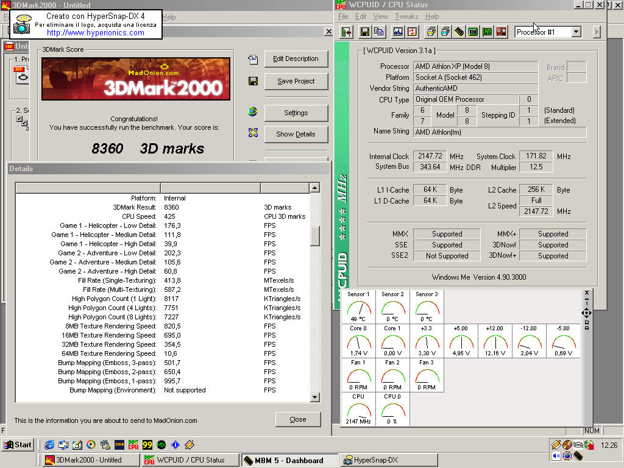The height and width of the screenshot is (468, 624).
Task: Click the black chip icon in system tray
Action: pyautogui.click(x=578, y=456)
